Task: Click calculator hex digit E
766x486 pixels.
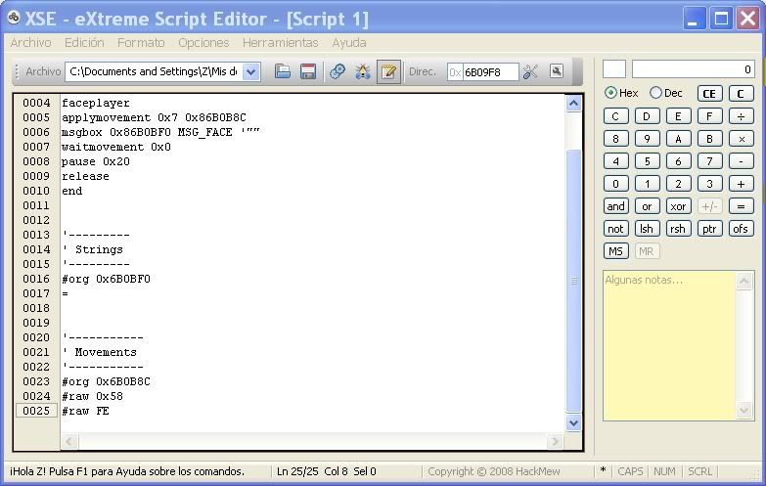Action: point(678,116)
